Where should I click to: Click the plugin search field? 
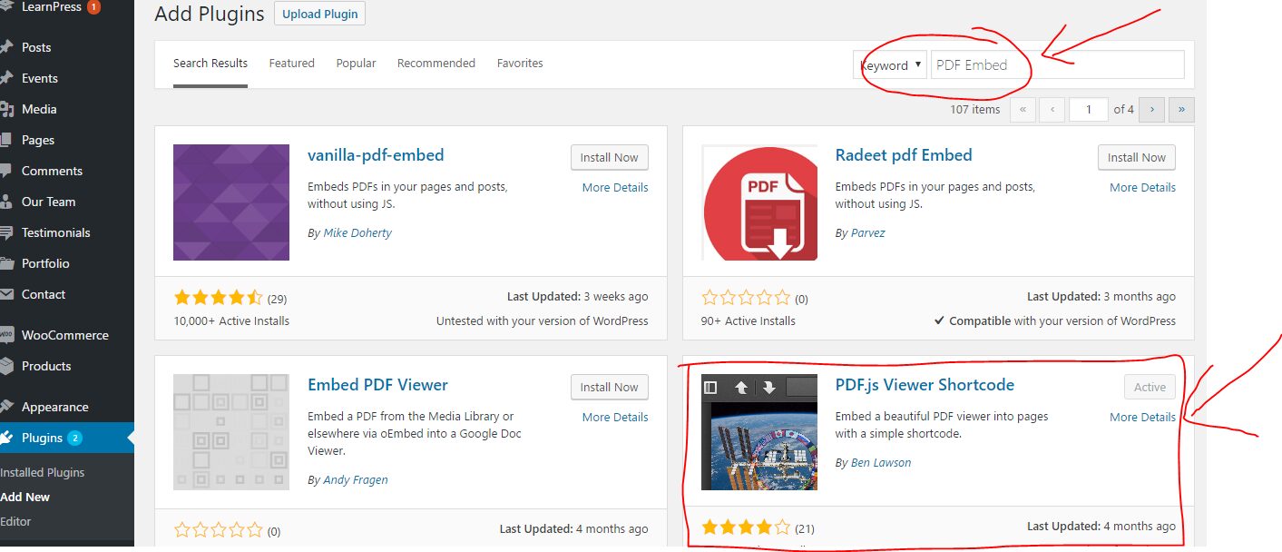pyautogui.click(x=1058, y=64)
